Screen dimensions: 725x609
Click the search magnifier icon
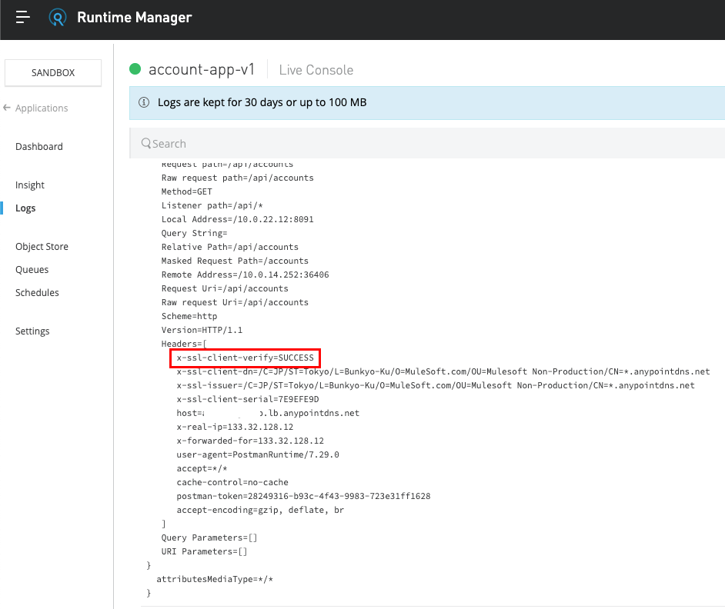pyautogui.click(x=145, y=144)
